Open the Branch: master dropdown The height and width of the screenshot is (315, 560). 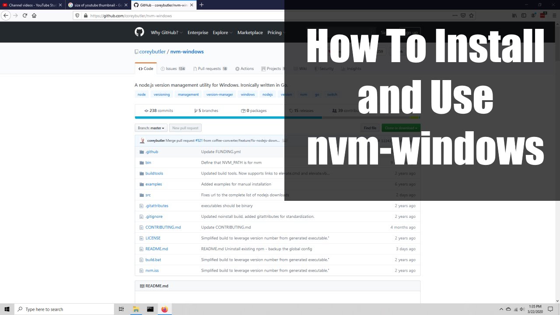click(x=151, y=128)
